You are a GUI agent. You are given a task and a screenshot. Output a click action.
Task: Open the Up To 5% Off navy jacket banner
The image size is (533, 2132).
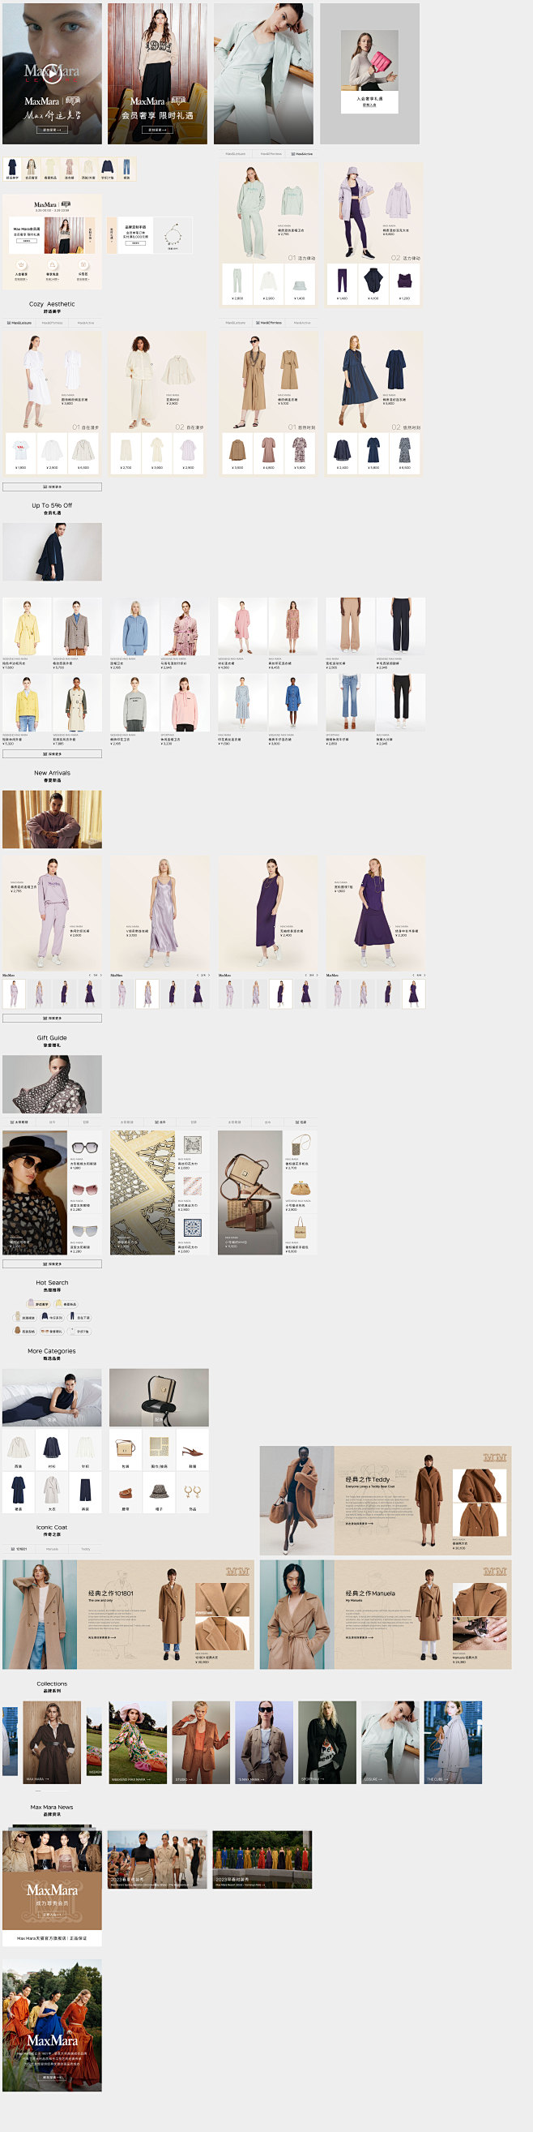tap(52, 552)
